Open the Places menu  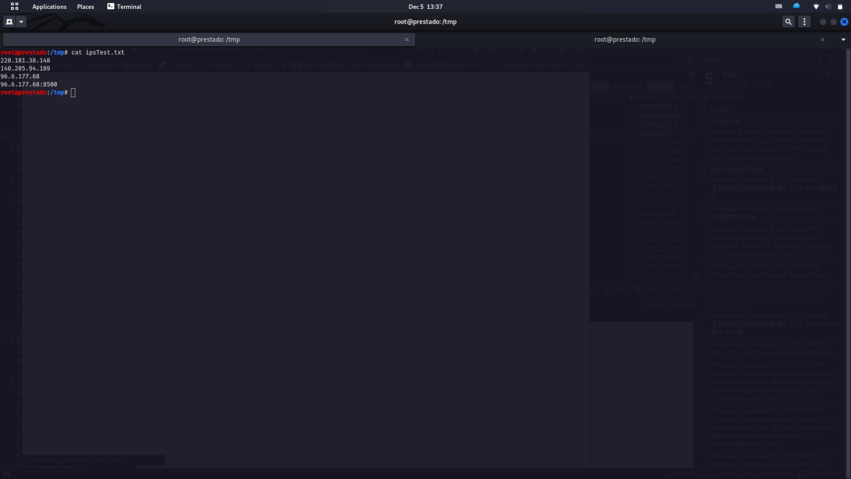(85, 7)
